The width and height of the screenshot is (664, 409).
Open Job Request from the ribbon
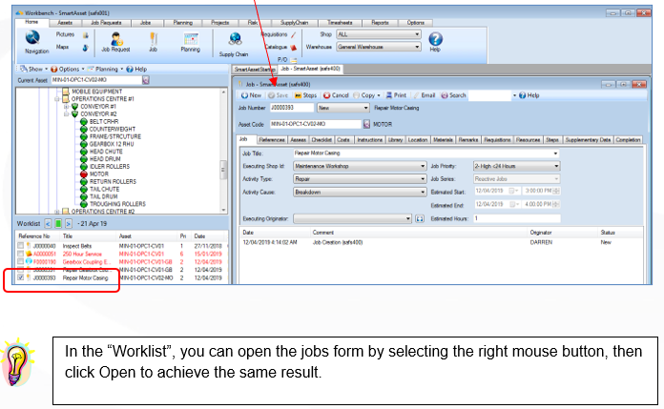115,42
